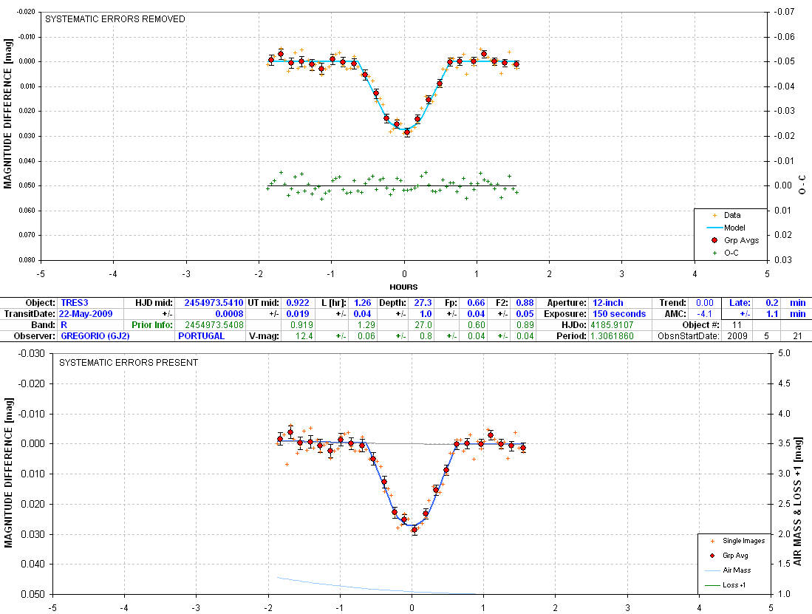Click the O - C right axis label
Image resolution: width=812 pixels, height=614 pixels.
click(802, 185)
